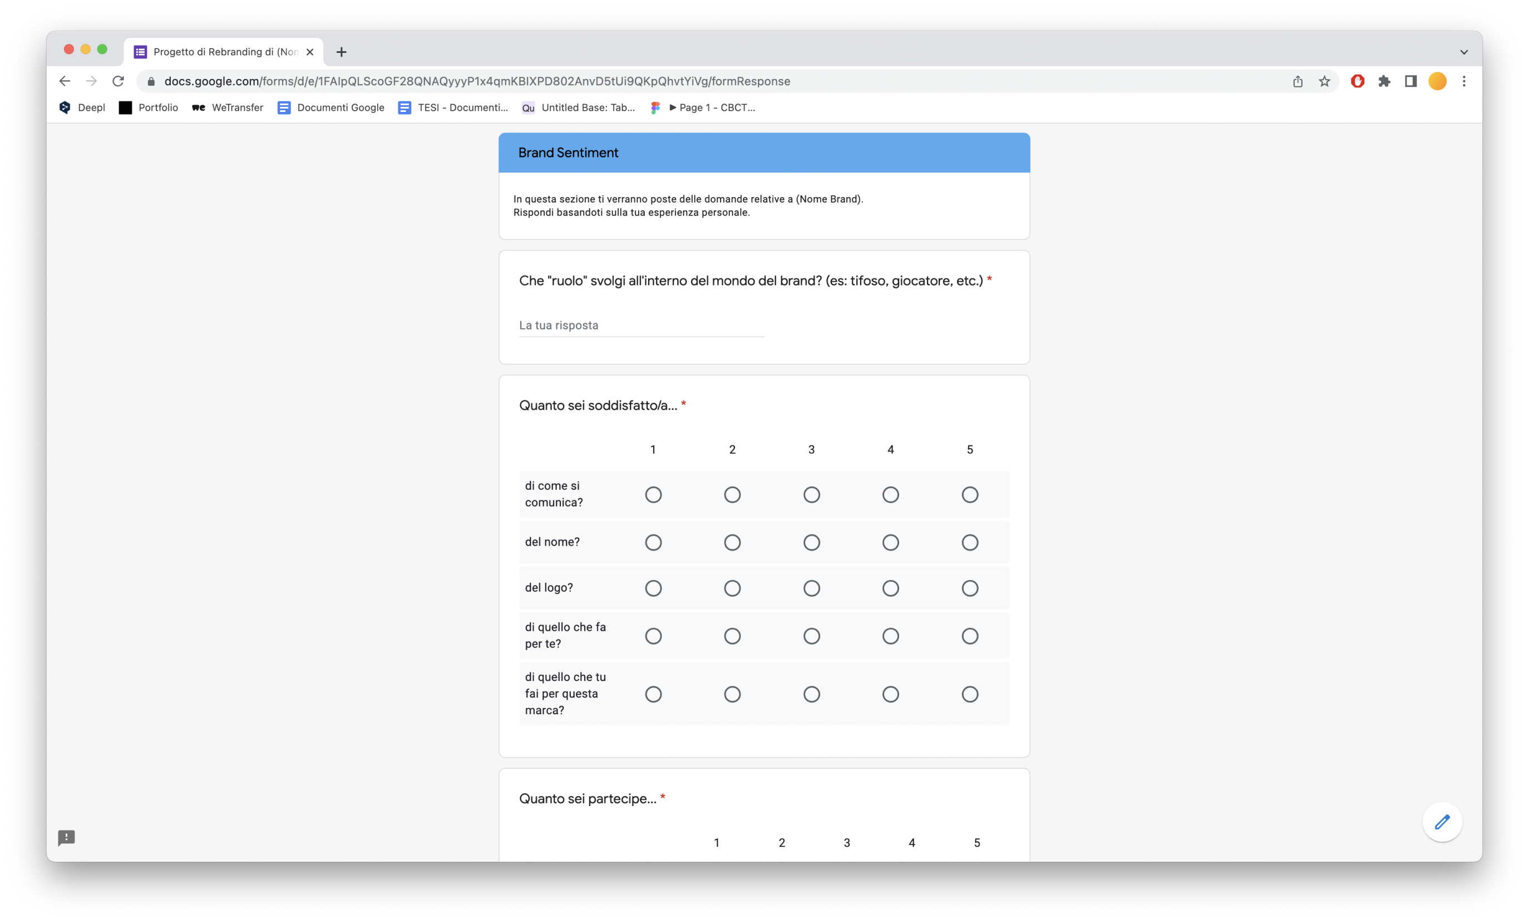Image resolution: width=1529 pixels, height=923 pixels.
Task: Rate 'fai per questa marca?' as 4
Action: click(x=890, y=694)
